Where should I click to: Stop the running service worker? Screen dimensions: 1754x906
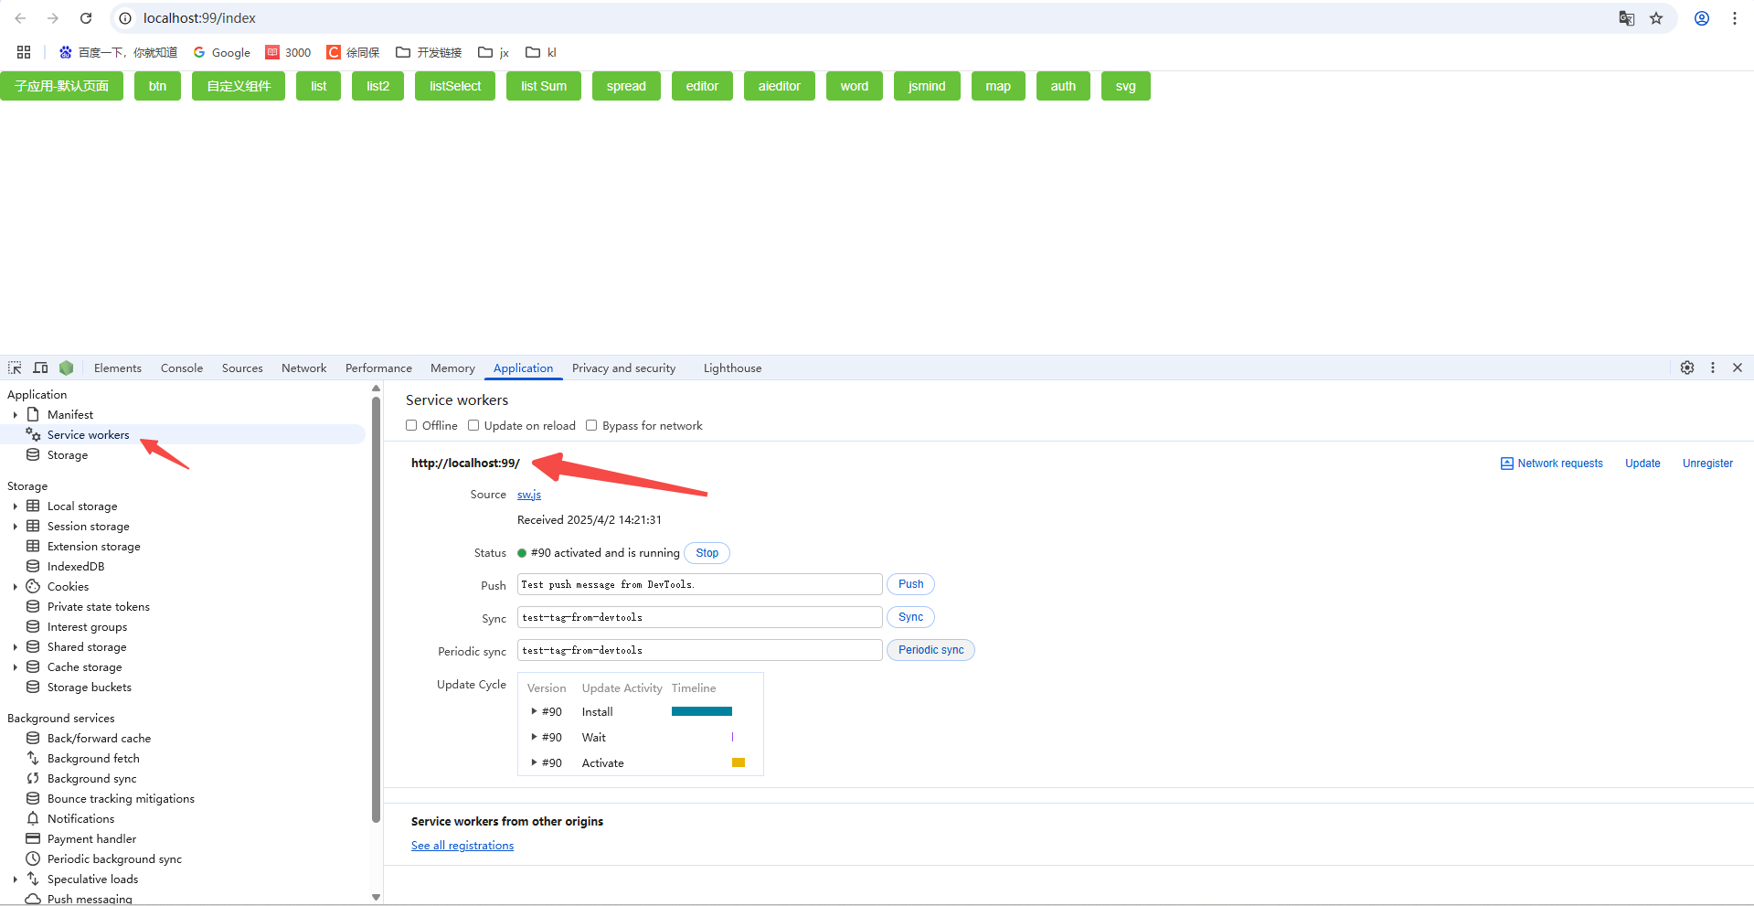coord(706,552)
